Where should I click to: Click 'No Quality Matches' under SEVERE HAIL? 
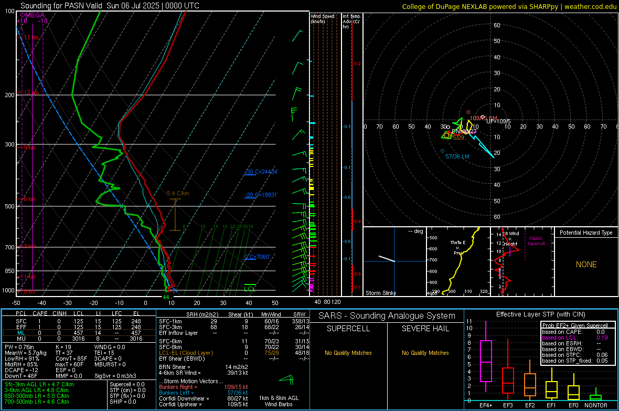pos(425,353)
